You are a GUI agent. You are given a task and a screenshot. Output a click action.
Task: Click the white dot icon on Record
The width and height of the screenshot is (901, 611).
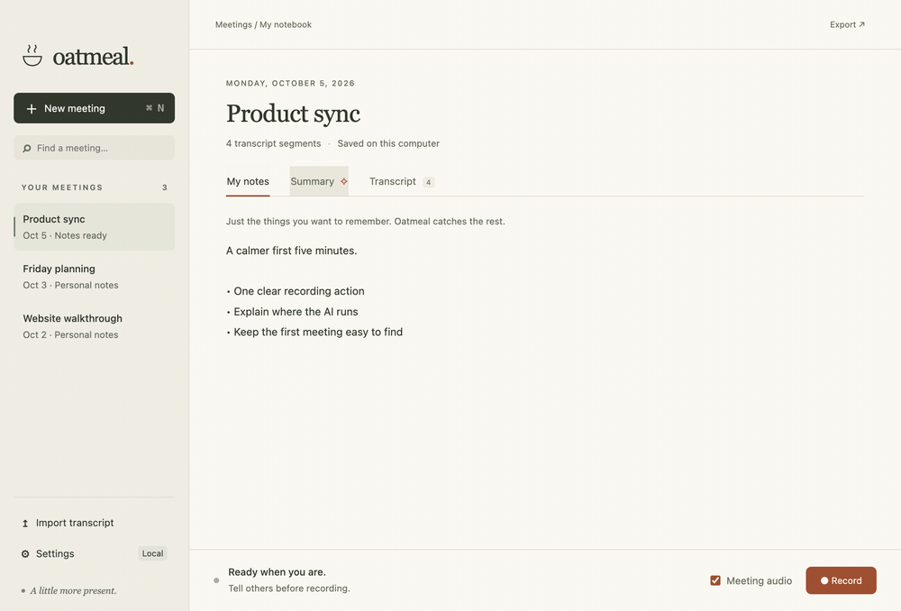click(x=824, y=580)
